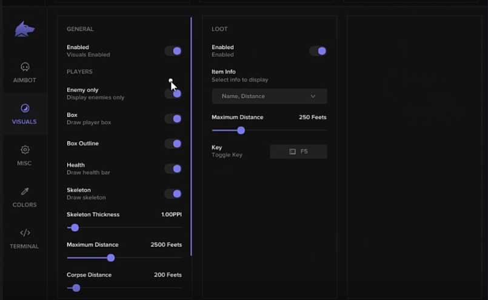The image size is (488, 300).
Task: Toggle the Enemy only switch
Action: (173, 94)
